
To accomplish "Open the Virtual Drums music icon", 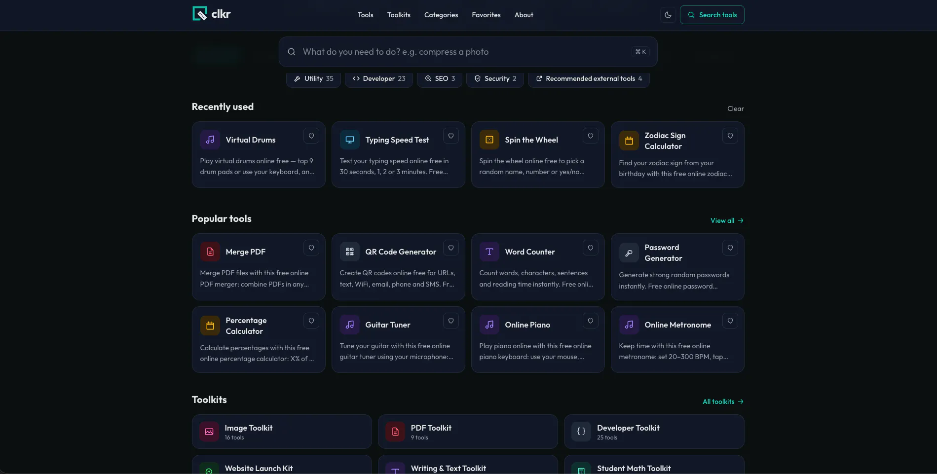I will [x=210, y=140].
